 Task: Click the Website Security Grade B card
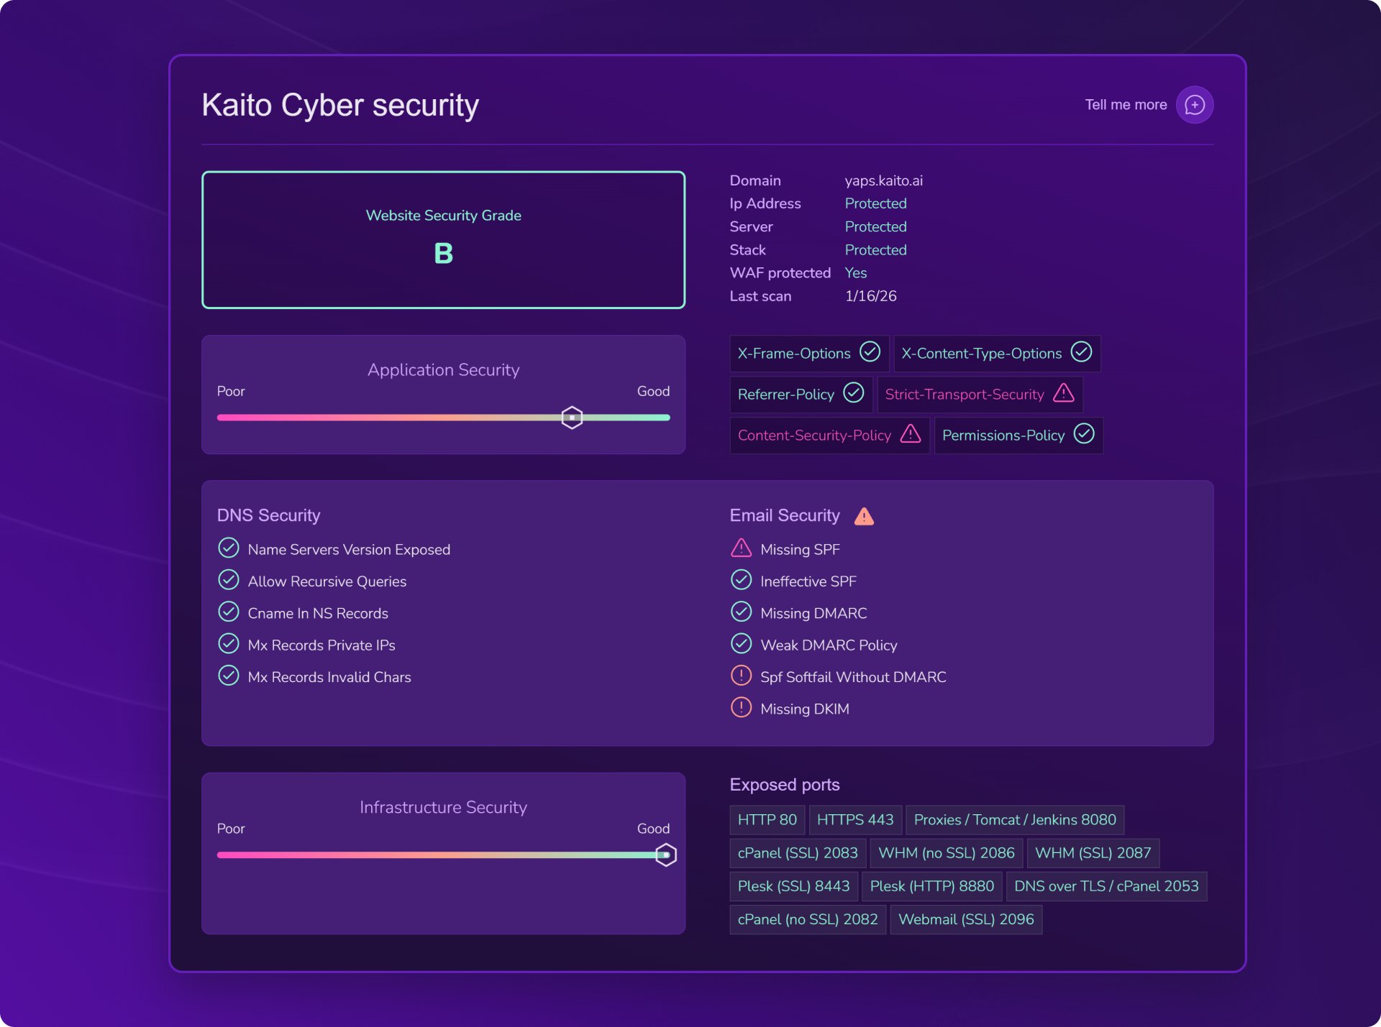443,240
